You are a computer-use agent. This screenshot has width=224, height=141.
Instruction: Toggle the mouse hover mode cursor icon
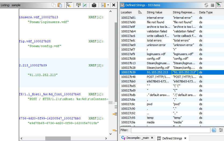[x=69, y=5]
